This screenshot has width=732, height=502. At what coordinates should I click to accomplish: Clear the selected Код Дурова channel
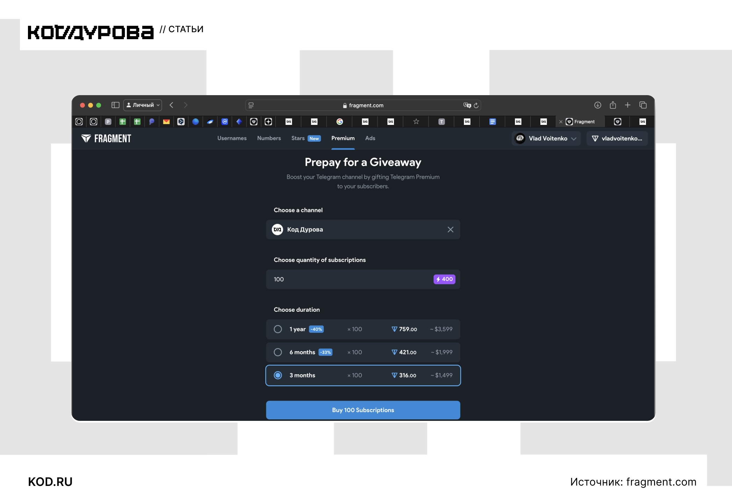coord(451,229)
